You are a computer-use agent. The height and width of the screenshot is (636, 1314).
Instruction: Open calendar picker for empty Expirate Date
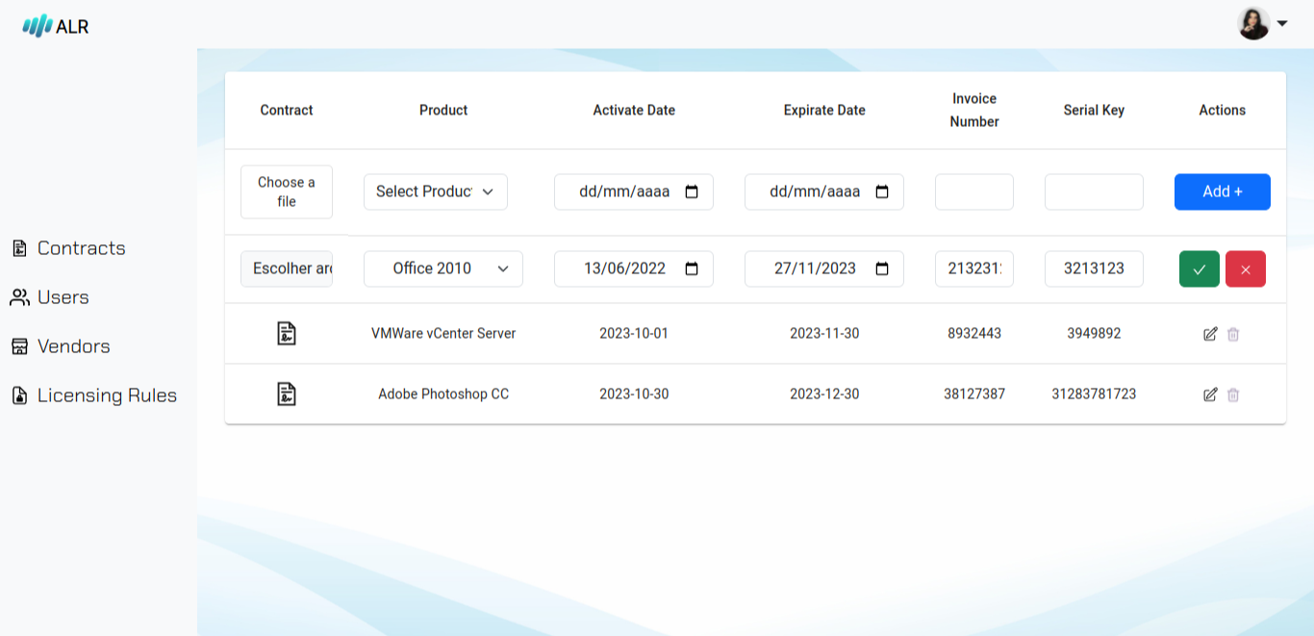click(882, 191)
